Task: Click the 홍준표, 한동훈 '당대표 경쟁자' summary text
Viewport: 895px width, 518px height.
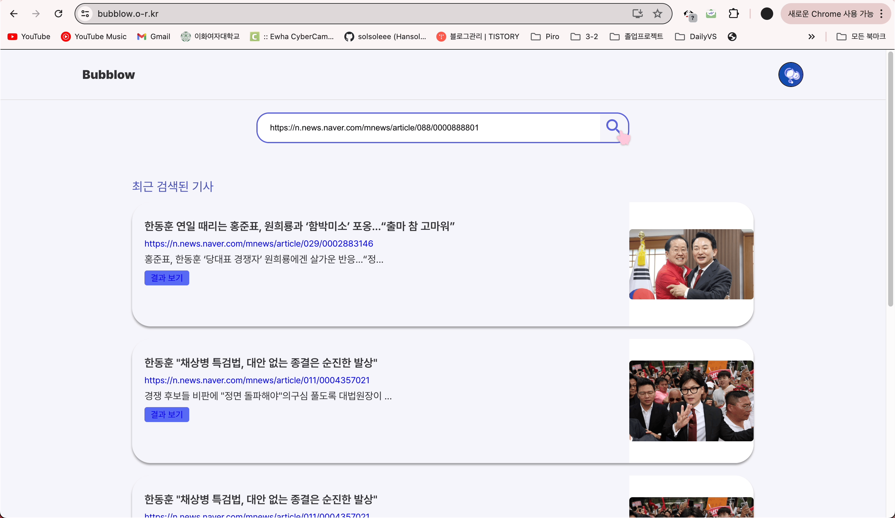Action: click(x=264, y=259)
